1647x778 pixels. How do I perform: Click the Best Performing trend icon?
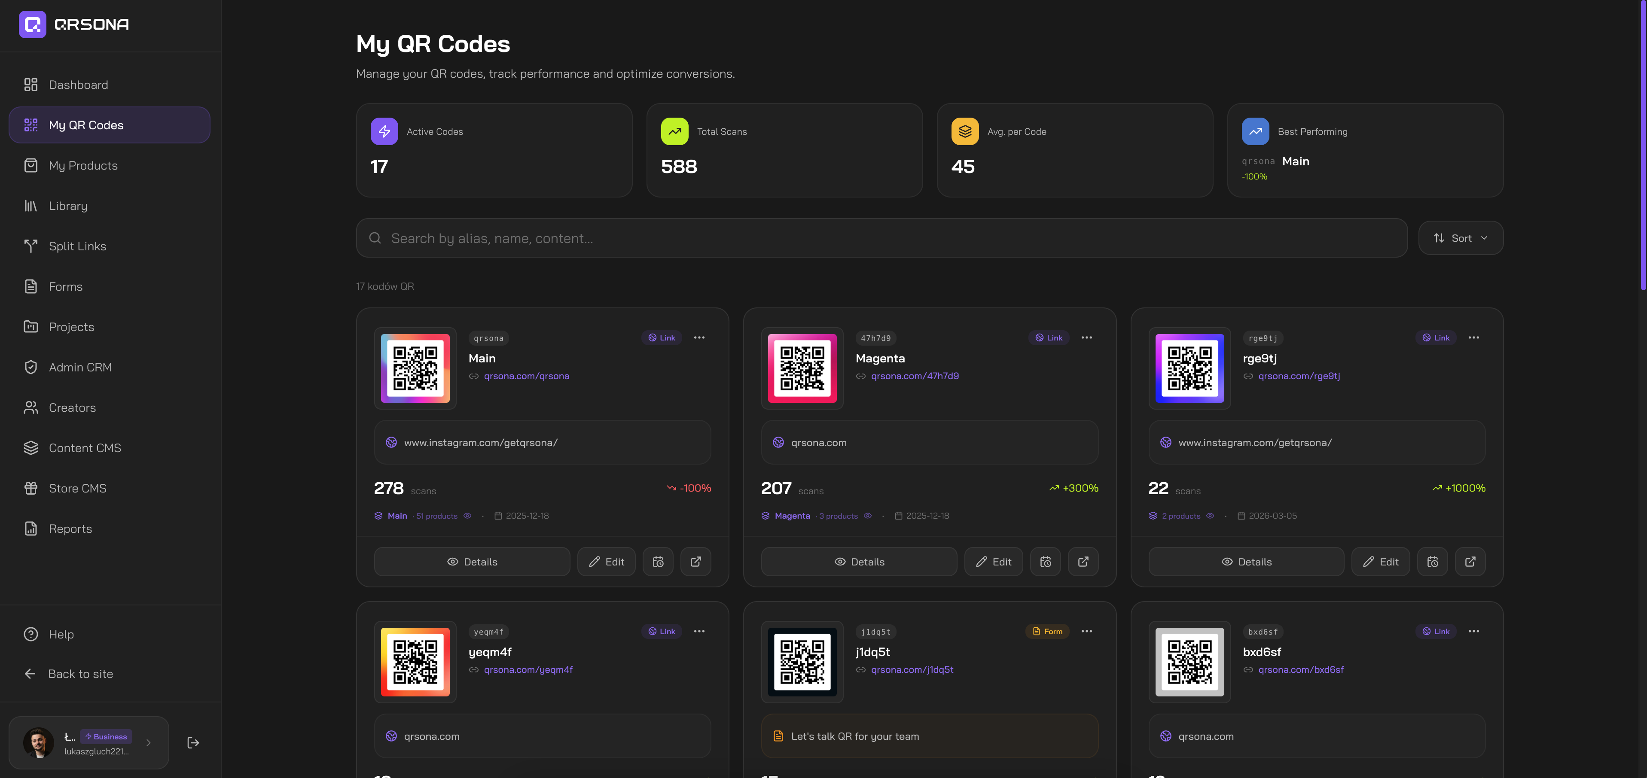point(1255,131)
